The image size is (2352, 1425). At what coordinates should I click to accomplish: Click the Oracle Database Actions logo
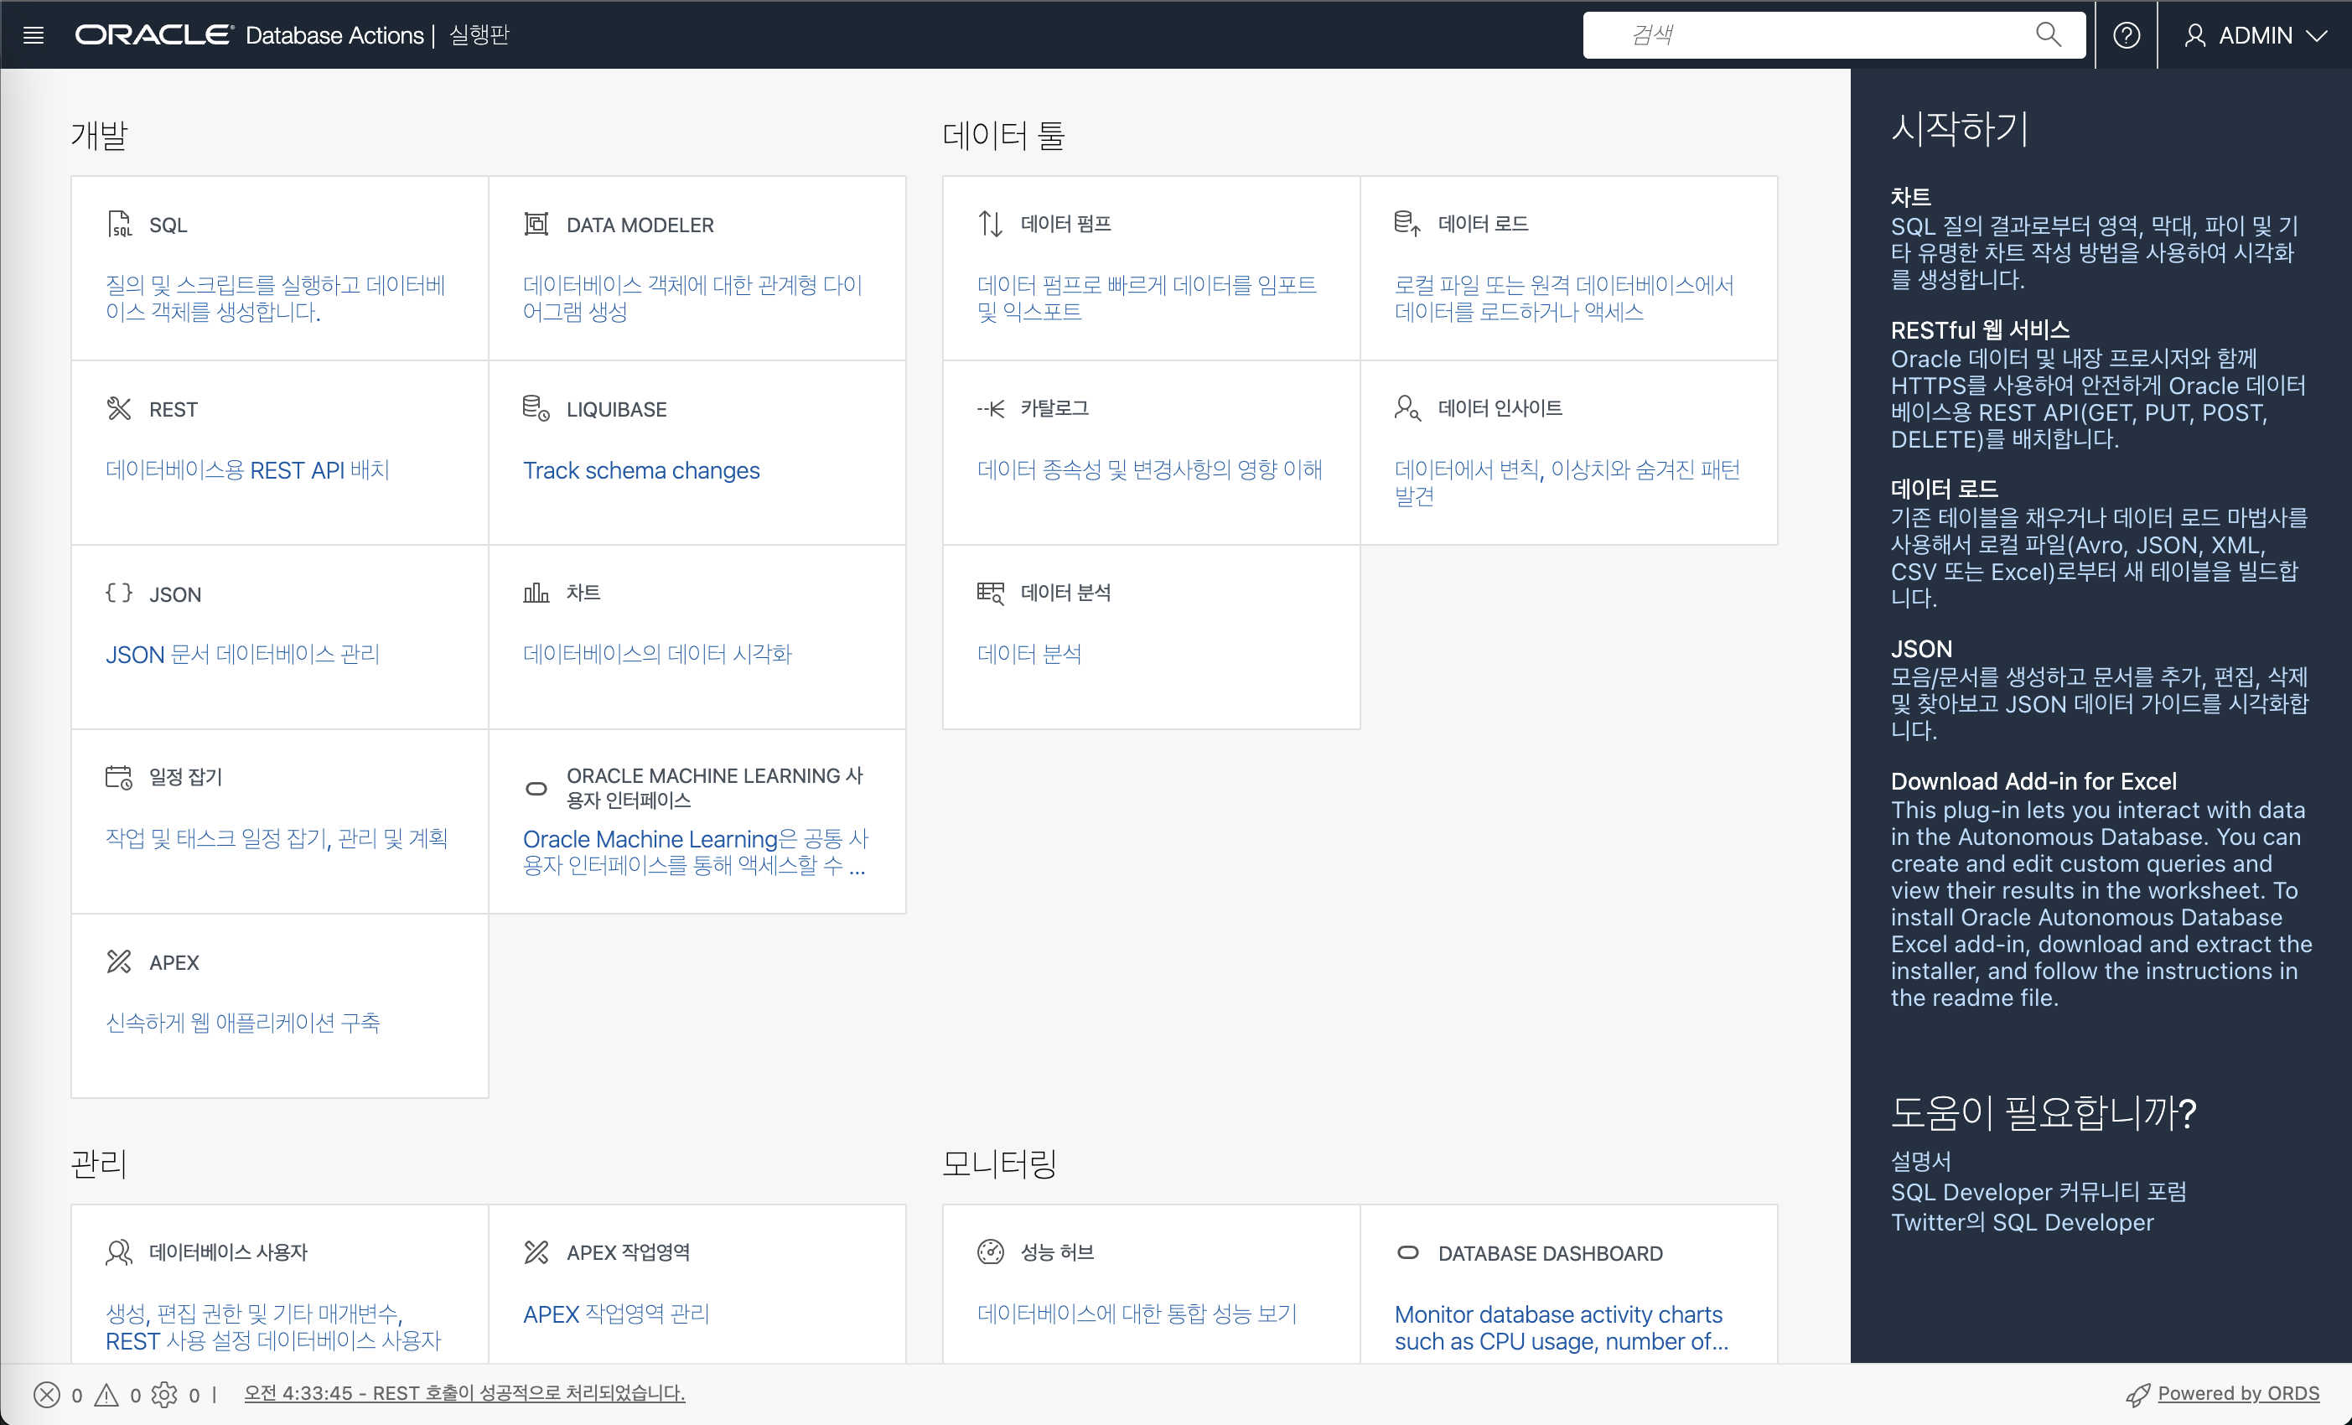pyautogui.click(x=249, y=35)
